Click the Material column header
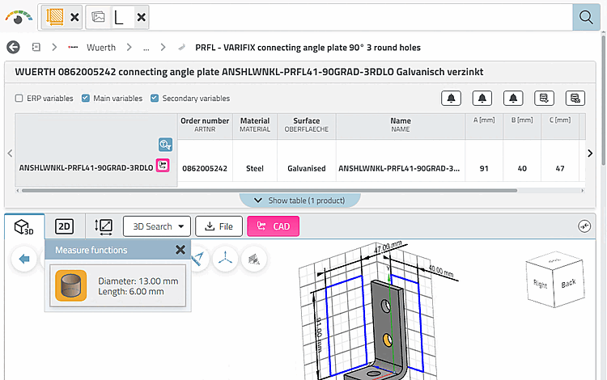 point(255,125)
